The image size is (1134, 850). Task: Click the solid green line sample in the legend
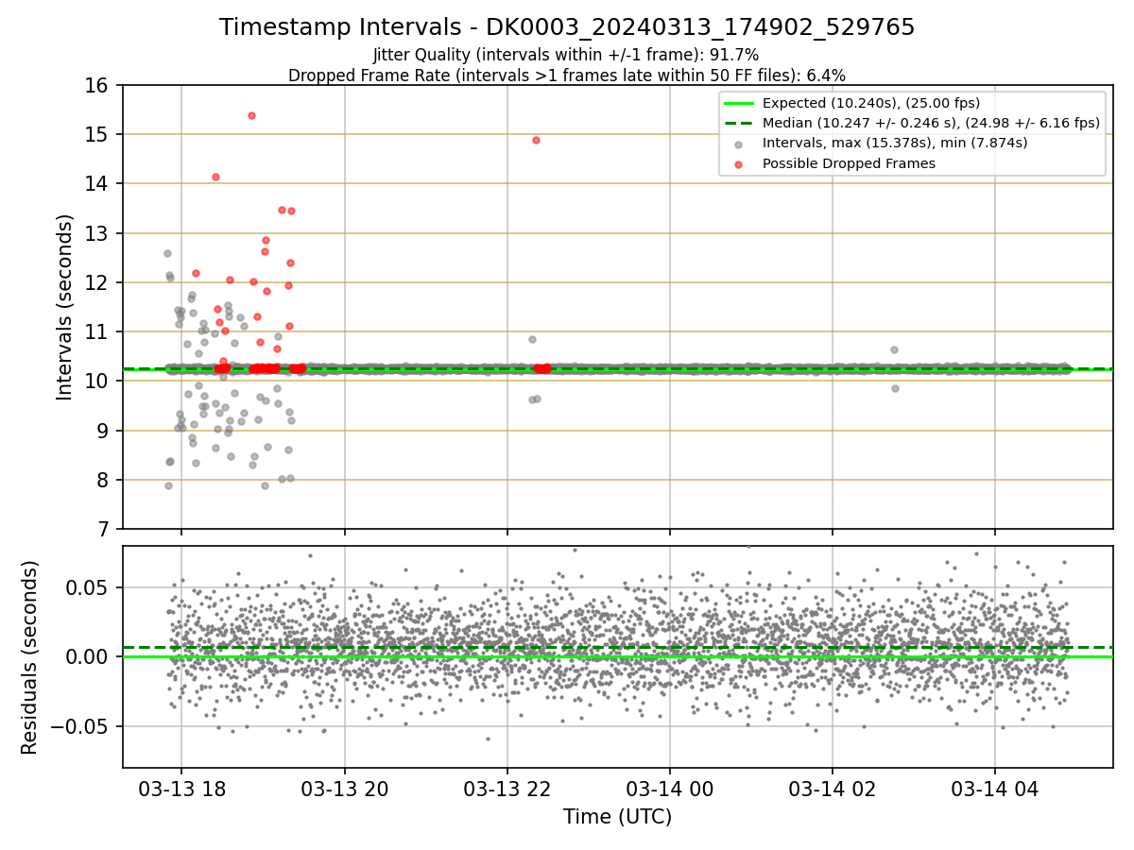(x=739, y=104)
